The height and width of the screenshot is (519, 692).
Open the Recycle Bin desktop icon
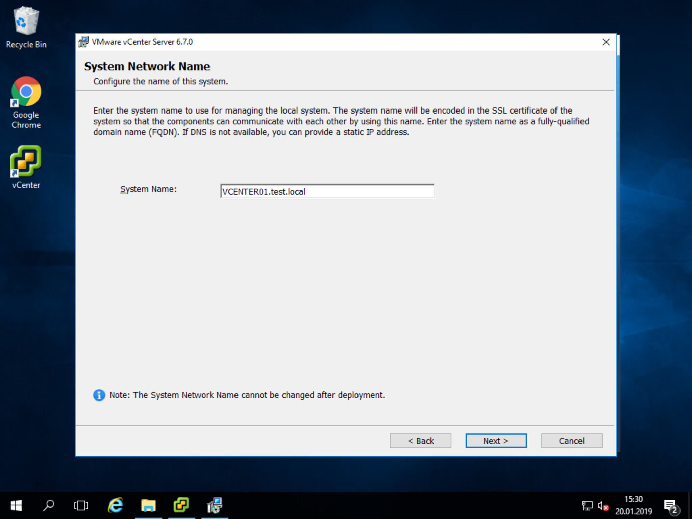[26, 28]
